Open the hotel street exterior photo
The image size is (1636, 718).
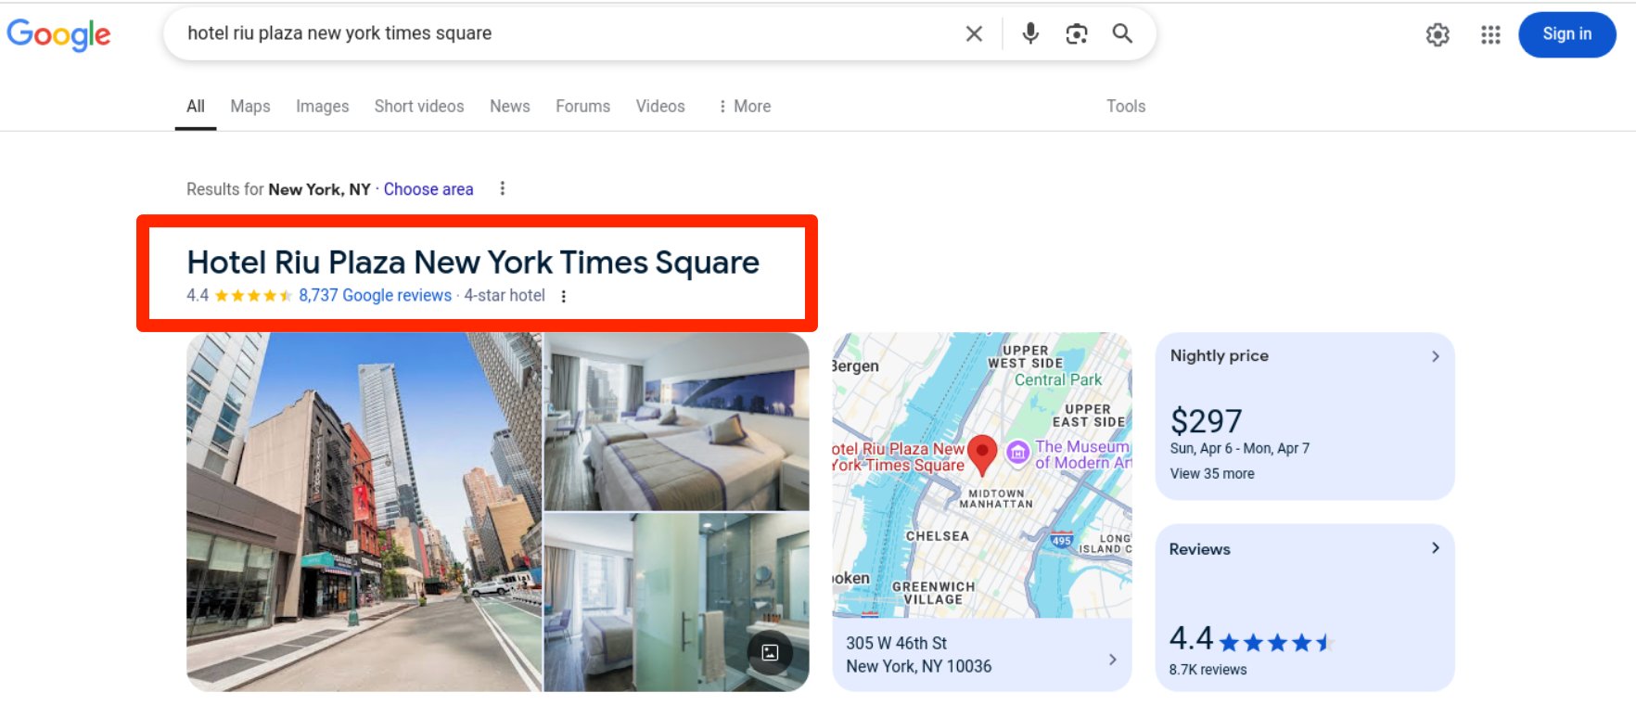[364, 512]
